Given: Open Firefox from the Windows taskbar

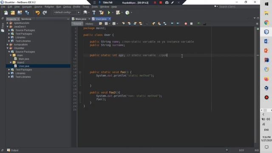Looking at the screenshot, I should point(266,79).
